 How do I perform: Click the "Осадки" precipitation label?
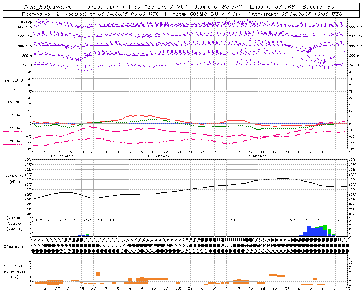click(x=15, y=223)
